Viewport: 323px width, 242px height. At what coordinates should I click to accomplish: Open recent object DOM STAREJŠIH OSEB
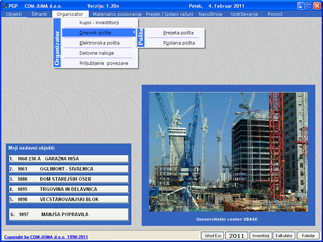pyautogui.click(x=69, y=179)
